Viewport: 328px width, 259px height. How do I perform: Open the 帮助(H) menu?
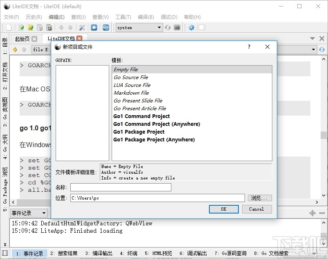click(192, 17)
